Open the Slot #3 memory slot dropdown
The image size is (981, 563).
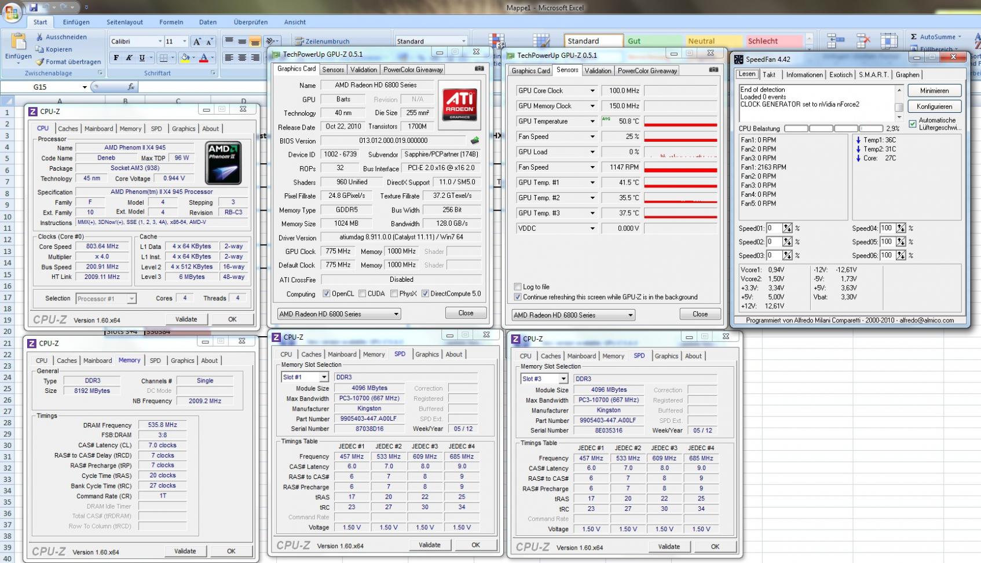[563, 379]
